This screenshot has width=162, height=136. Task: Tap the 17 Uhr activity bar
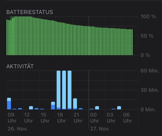click(53, 106)
